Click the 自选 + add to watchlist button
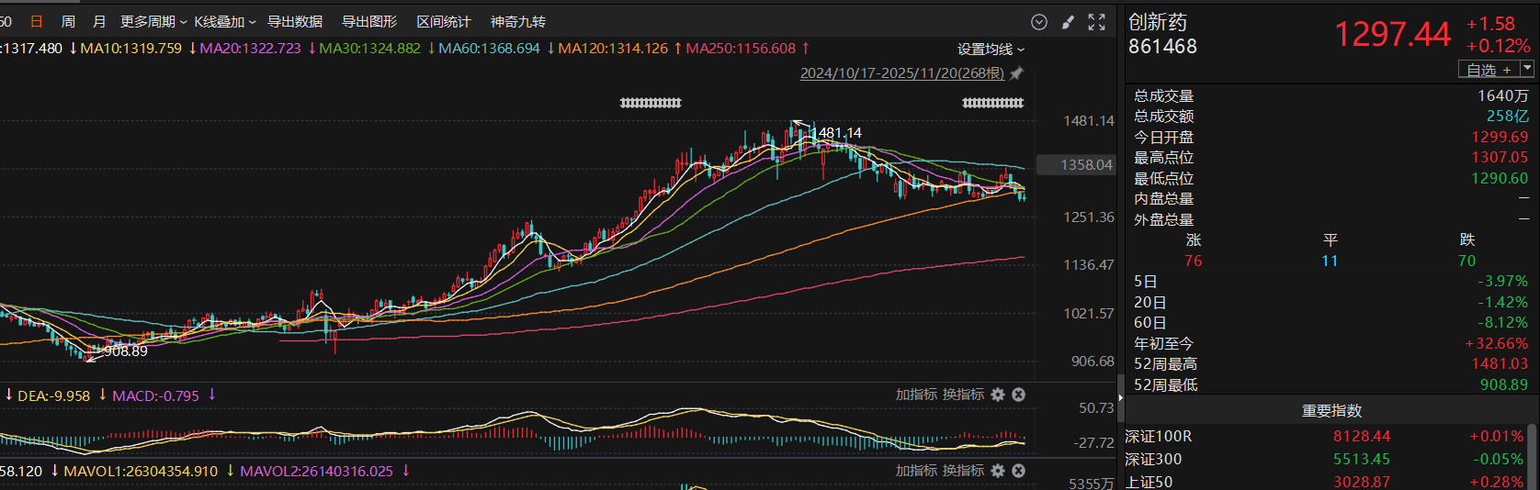 [x=1489, y=70]
